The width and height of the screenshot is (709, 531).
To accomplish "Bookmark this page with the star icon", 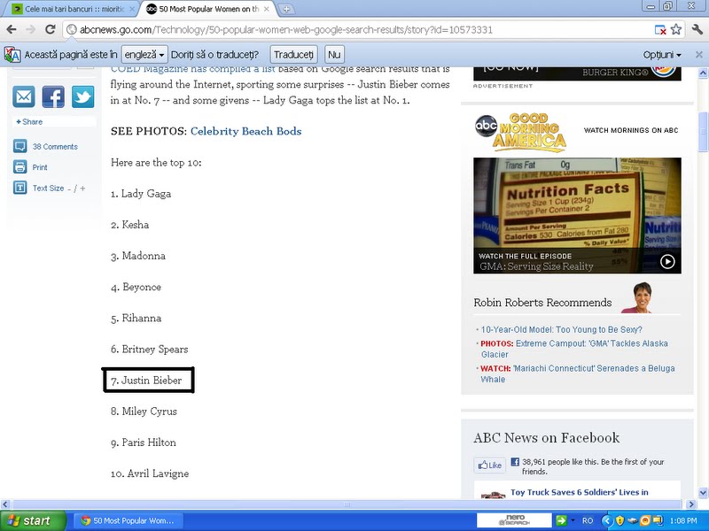I will coord(676,30).
